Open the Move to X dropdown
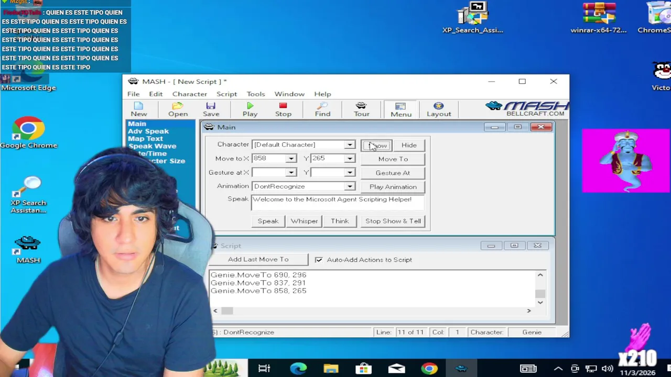Image resolution: width=671 pixels, height=377 pixels. click(291, 159)
